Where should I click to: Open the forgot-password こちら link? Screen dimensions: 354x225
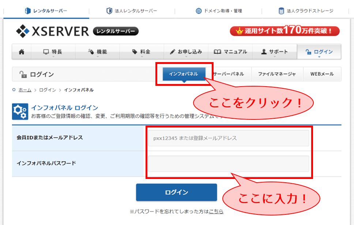tap(216, 211)
